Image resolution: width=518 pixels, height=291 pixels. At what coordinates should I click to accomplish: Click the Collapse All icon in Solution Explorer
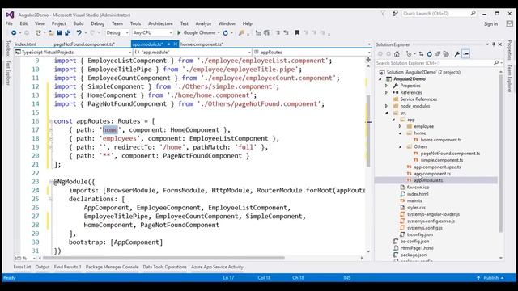coord(438,54)
